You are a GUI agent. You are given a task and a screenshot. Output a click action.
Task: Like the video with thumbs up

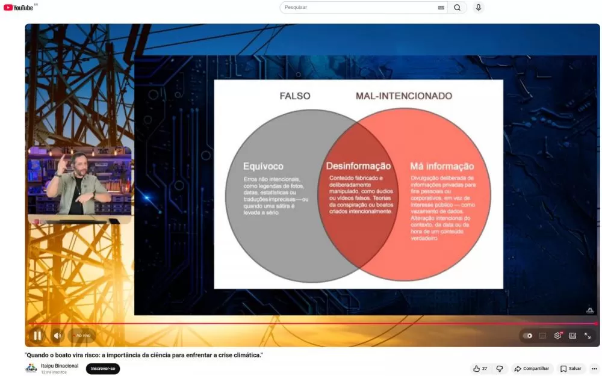[480, 369]
